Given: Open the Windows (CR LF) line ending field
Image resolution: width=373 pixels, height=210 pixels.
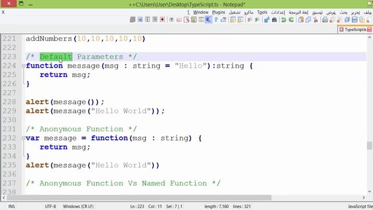Looking at the screenshot, I should click(78, 206).
